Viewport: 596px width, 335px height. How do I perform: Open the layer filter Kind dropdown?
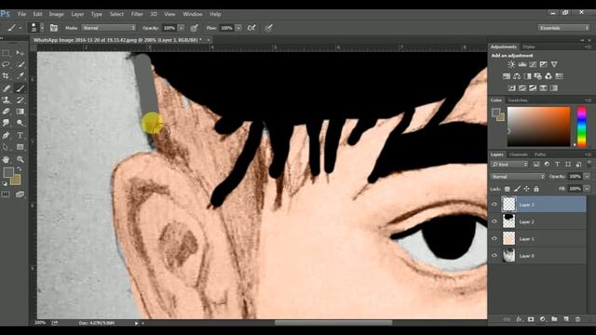click(x=509, y=164)
